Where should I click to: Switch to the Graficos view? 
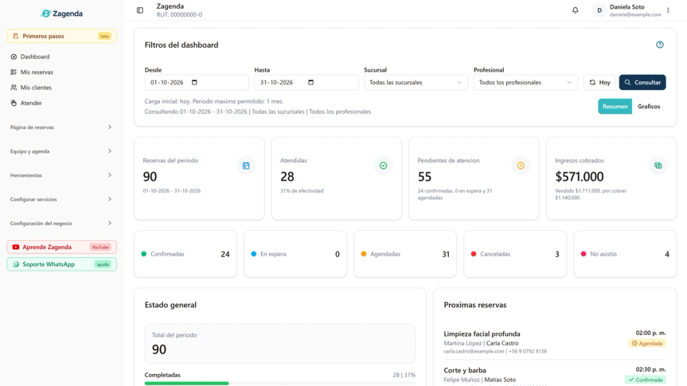pos(649,107)
